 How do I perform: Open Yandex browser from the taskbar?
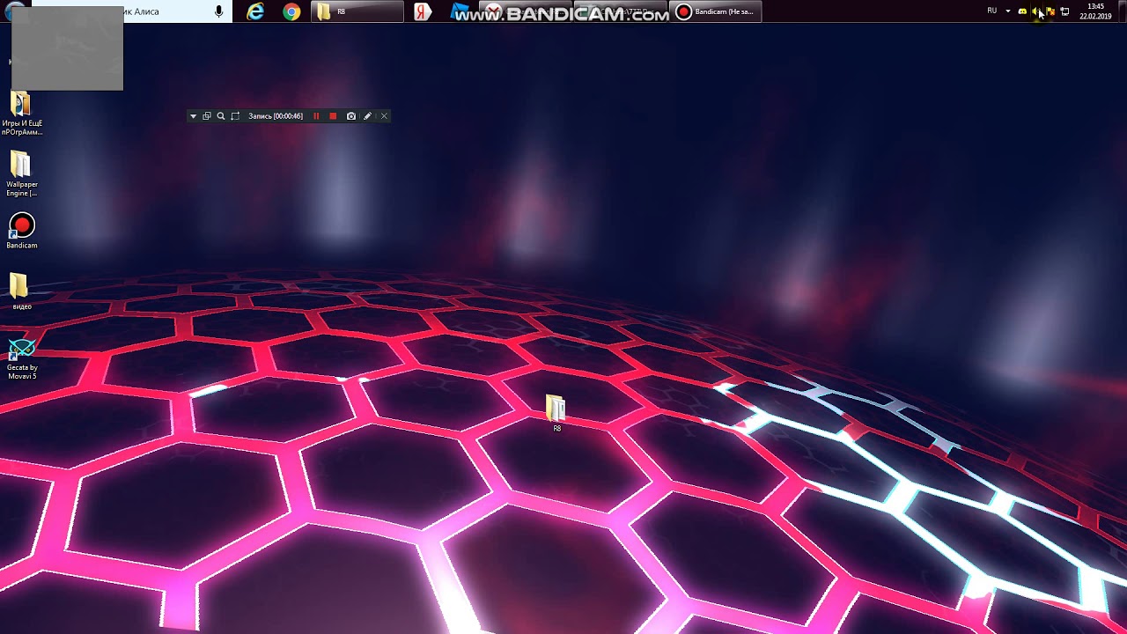tap(424, 11)
